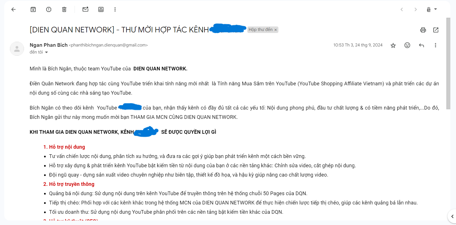Add an emoji reaction to the message

(x=407, y=45)
